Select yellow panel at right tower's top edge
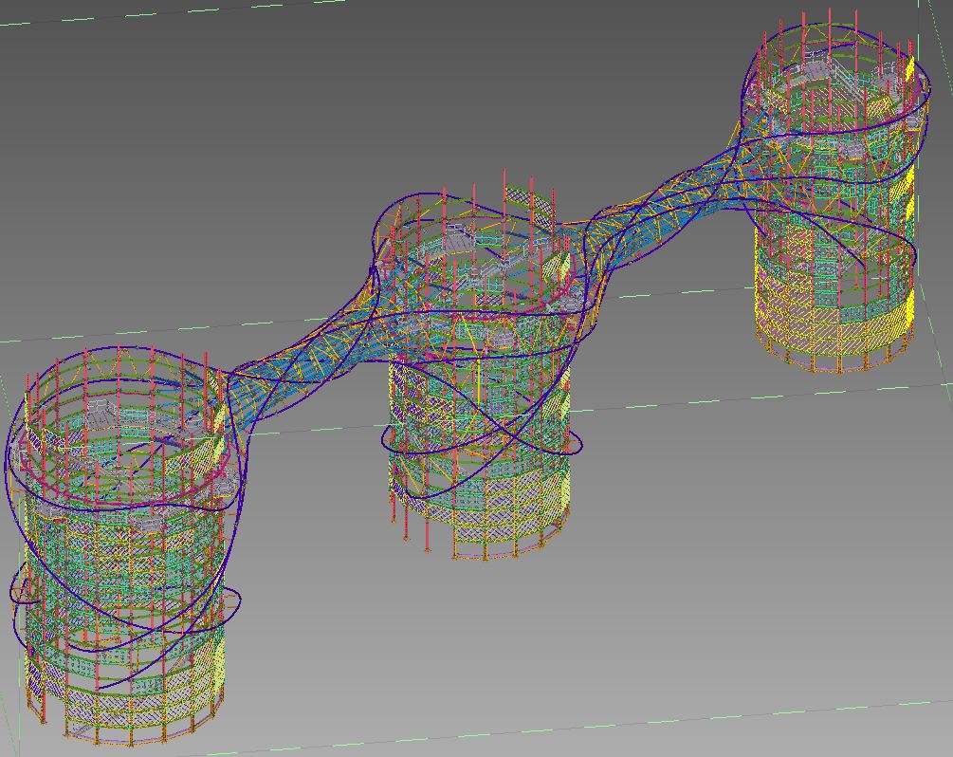This screenshot has width=953, height=757. click(x=910, y=71)
